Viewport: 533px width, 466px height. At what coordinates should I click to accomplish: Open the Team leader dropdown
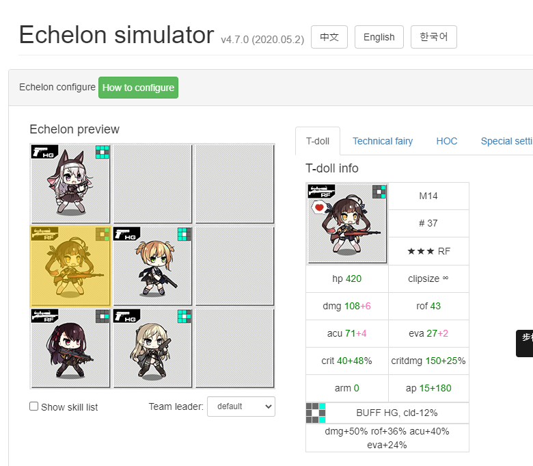coord(241,406)
